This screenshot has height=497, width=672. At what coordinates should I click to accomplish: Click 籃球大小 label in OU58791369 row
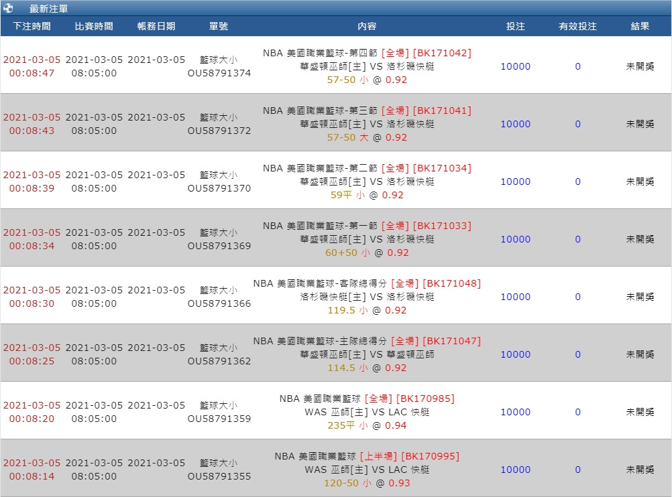coord(219,232)
